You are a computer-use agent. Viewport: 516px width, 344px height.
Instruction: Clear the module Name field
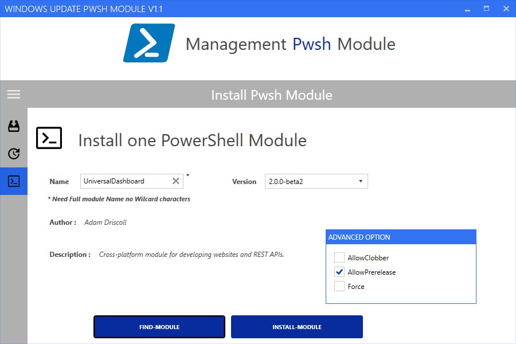176,181
